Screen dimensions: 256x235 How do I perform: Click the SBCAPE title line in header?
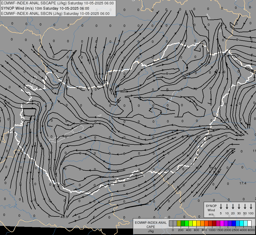point(57,3)
